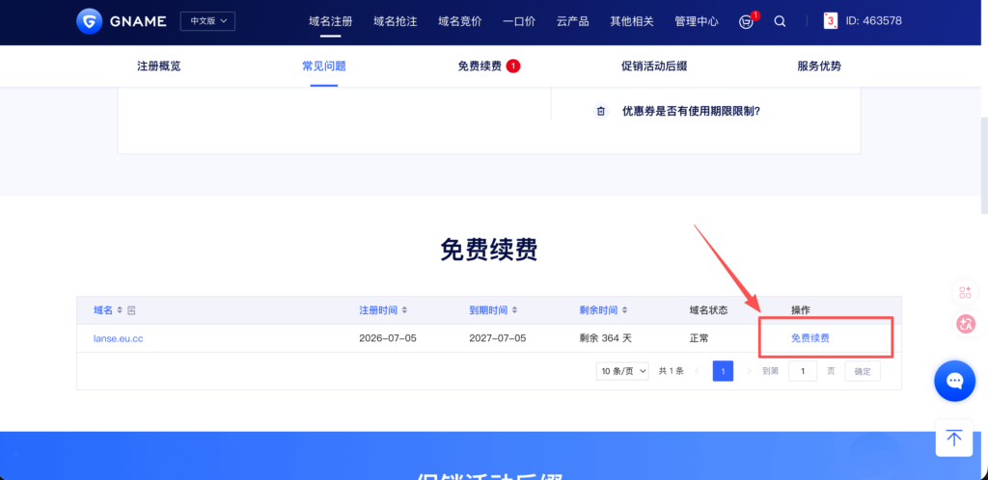This screenshot has height=480, width=988.
Task: Switch to the 服务优势 tab
Action: point(819,67)
